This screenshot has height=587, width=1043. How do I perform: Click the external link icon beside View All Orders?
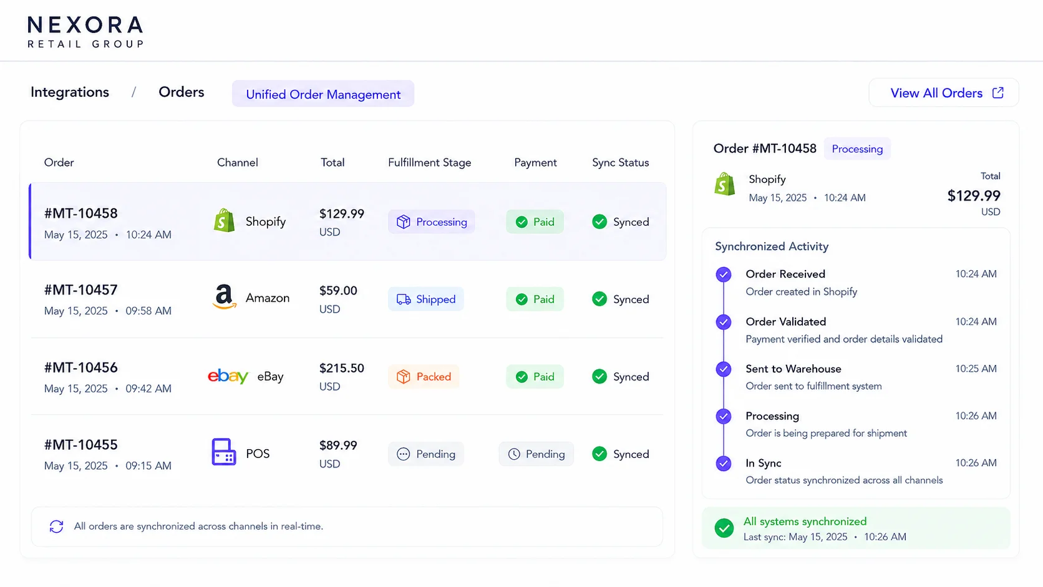[x=998, y=92]
